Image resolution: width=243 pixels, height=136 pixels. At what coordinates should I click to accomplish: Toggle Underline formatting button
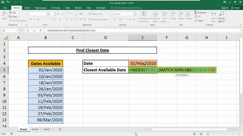pyautogui.click(x=38, y=19)
